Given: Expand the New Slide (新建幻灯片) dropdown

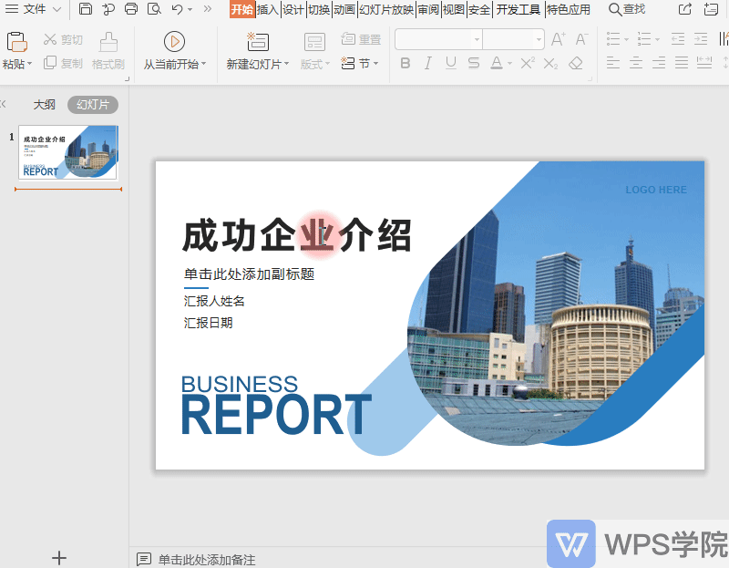Looking at the screenshot, I should (286, 64).
